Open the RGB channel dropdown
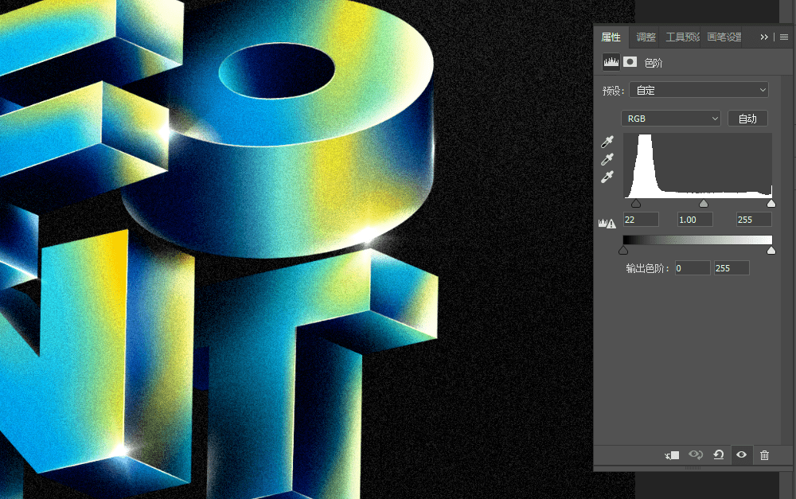The height and width of the screenshot is (499, 796). point(670,119)
